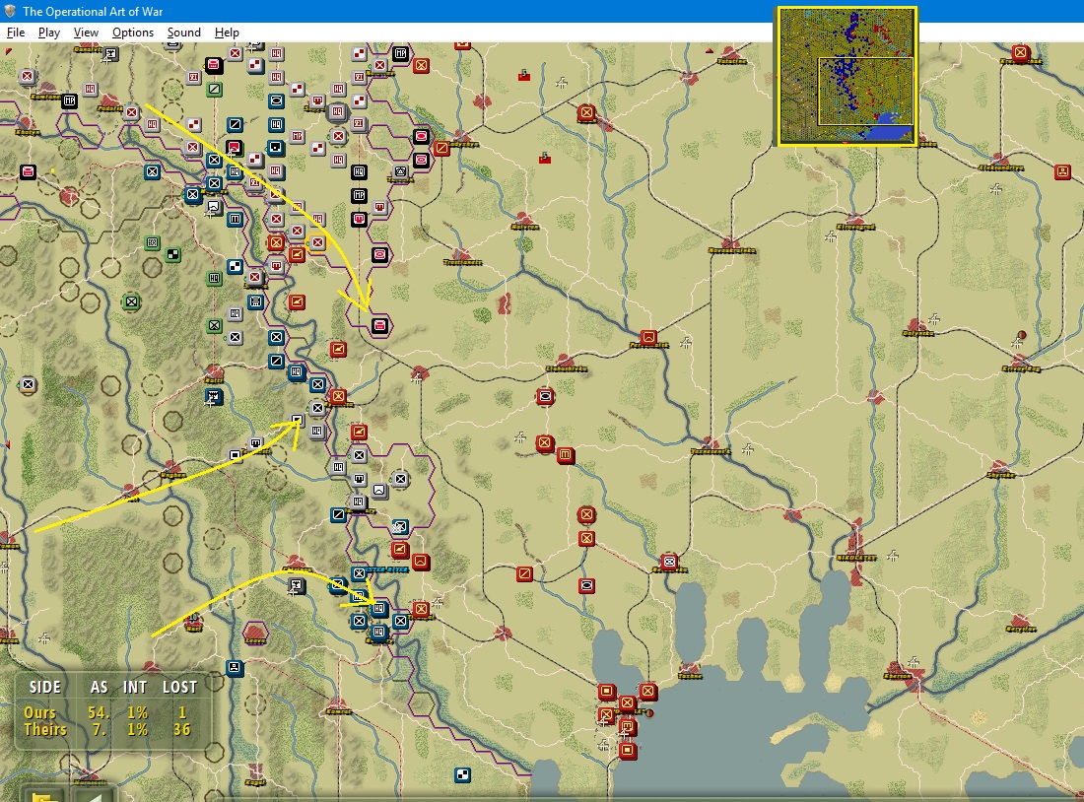Select blue armor counter with oval symbol
The width and height of the screenshot is (1084, 802).
(277, 100)
